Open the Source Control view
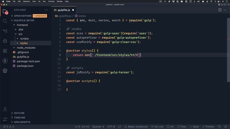Screen dimensions: 230x129 [x=5, y=31]
